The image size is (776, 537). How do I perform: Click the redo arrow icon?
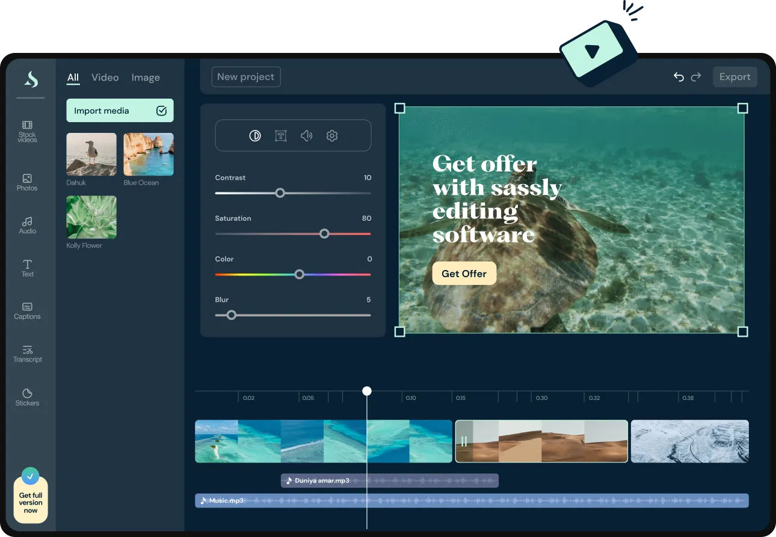pos(696,77)
